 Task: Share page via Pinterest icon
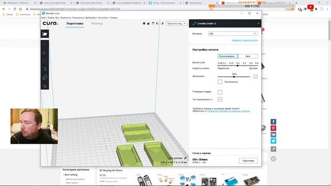click(x=274, y=128)
